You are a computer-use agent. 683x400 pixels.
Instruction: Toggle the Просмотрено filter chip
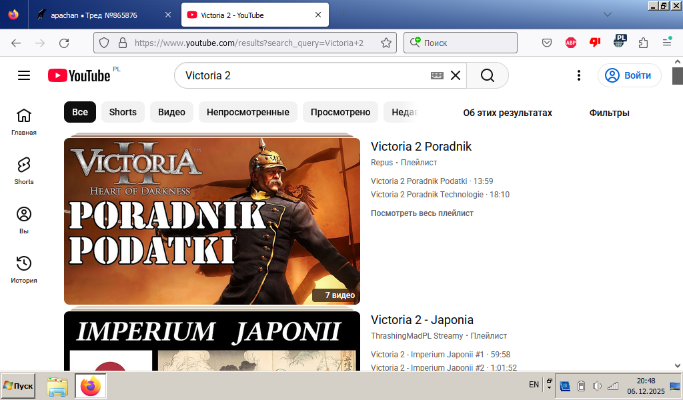340,112
